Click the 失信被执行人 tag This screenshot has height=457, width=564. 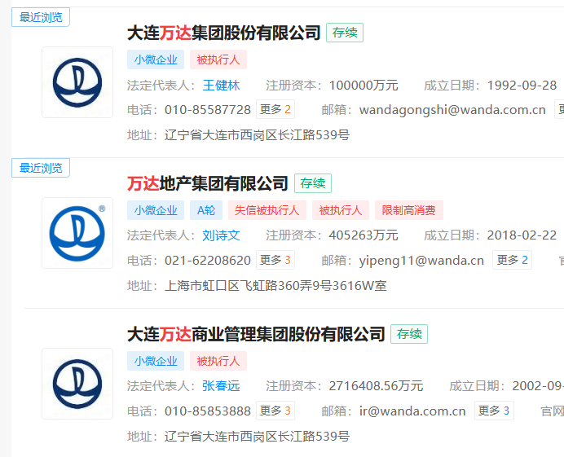267,210
